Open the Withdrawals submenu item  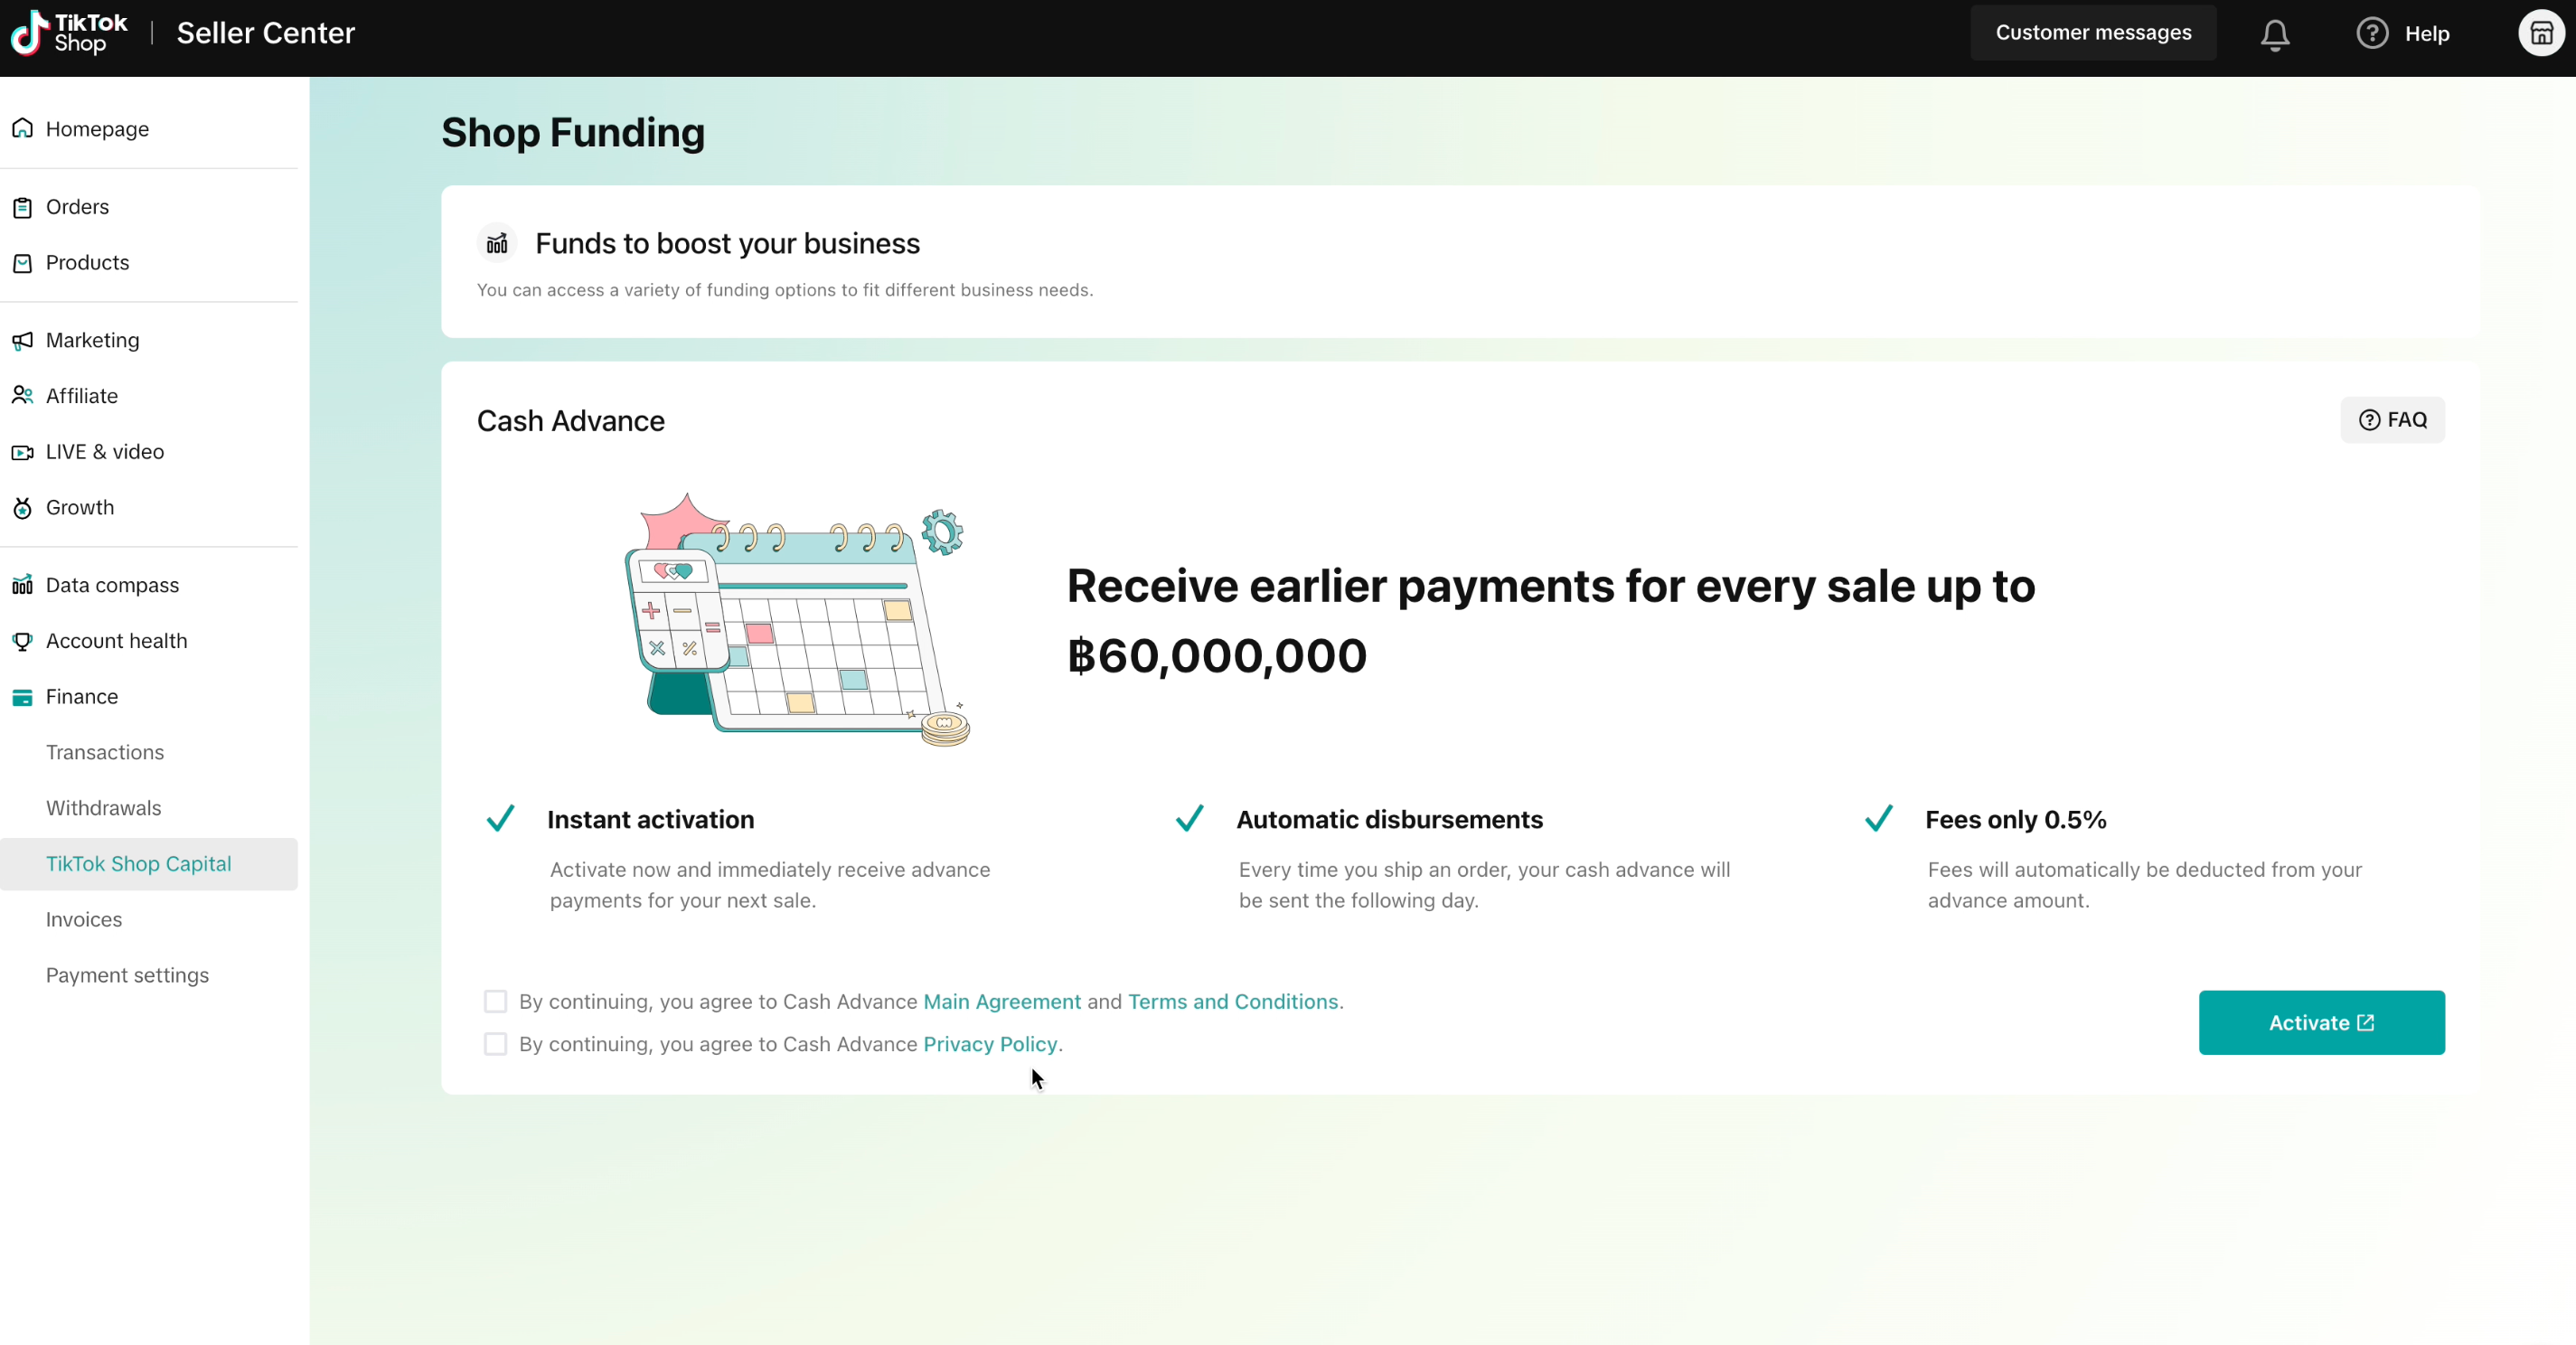[x=103, y=808]
